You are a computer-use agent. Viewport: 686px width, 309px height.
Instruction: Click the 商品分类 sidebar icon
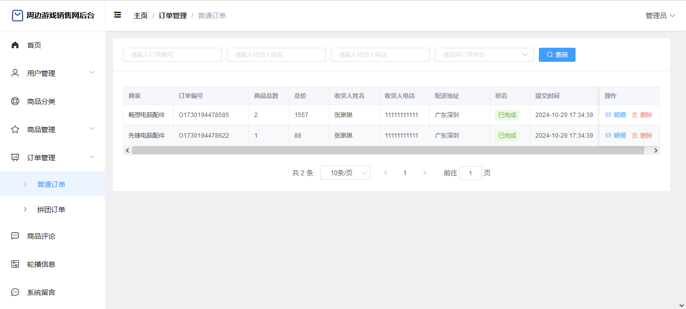click(15, 101)
